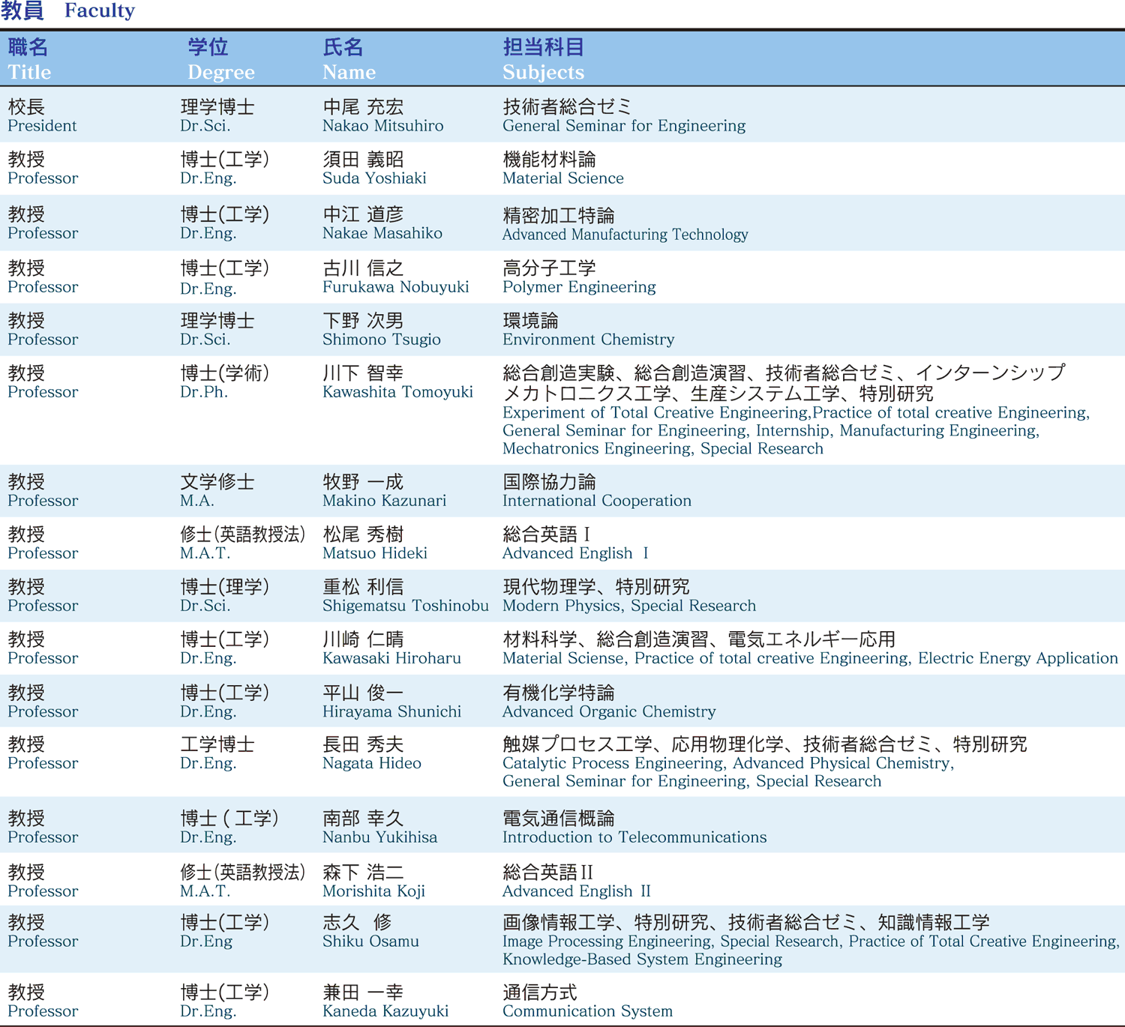1125x1027 pixels.
Task: Click the name 'Nakao Mitsuhiro'
Action: point(382,126)
